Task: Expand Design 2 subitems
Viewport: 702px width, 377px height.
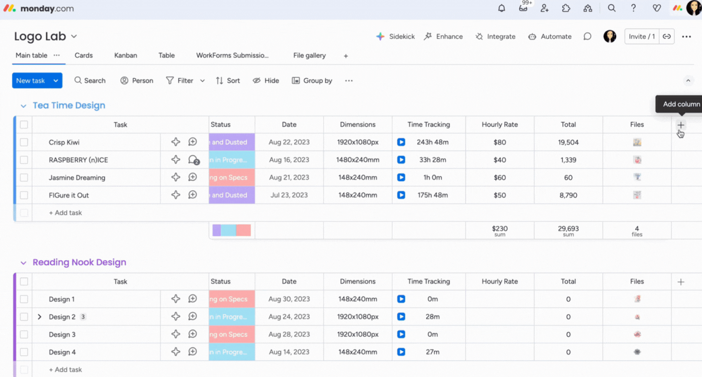Action: [40, 317]
